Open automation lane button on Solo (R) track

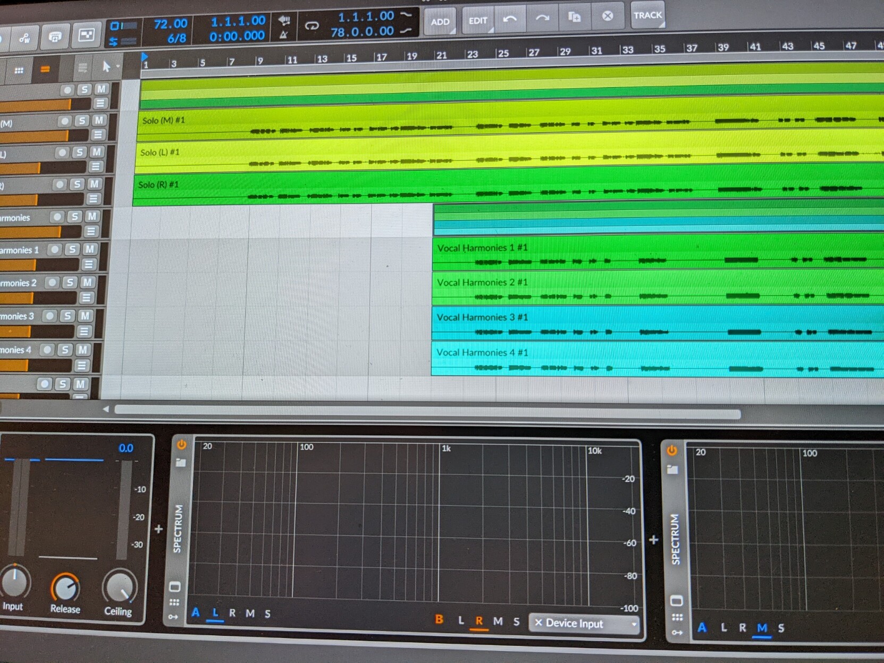coord(93,199)
